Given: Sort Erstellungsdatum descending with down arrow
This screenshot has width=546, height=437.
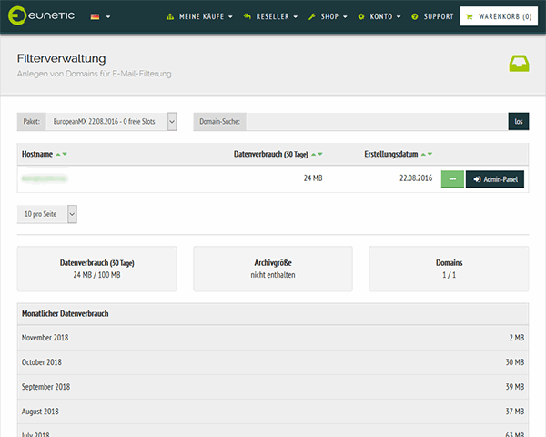Looking at the screenshot, I should coord(430,154).
